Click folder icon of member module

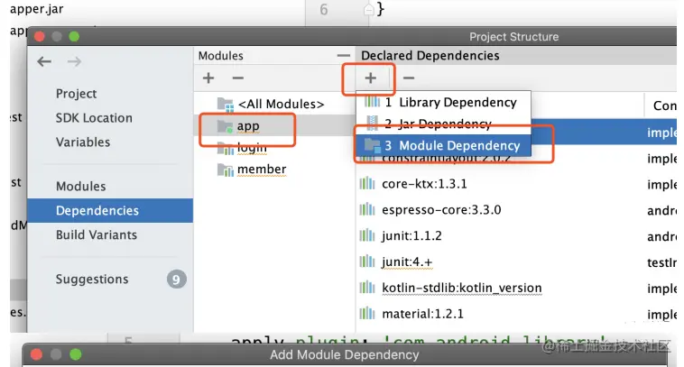click(x=226, y=170)
